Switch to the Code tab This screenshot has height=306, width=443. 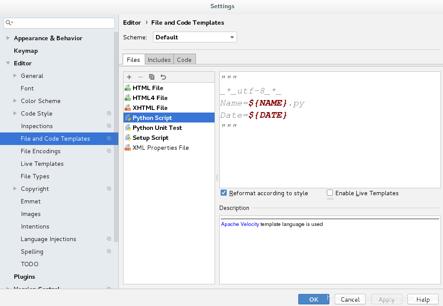point(184,59)
